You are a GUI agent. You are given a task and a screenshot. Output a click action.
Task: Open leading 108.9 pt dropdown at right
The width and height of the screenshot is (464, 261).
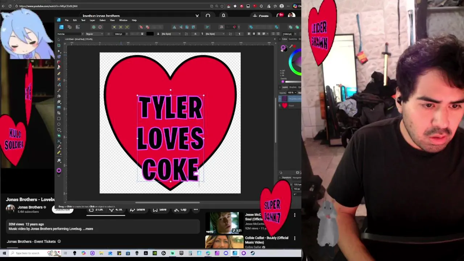(295, 34)
